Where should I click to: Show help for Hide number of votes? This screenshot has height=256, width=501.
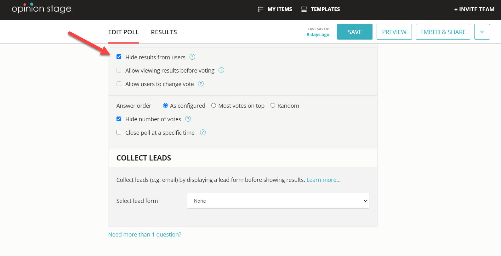pos(188,119)
